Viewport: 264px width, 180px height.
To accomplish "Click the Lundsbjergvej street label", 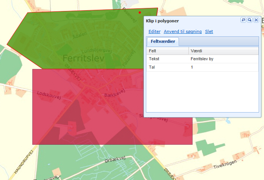I will 97,50.
